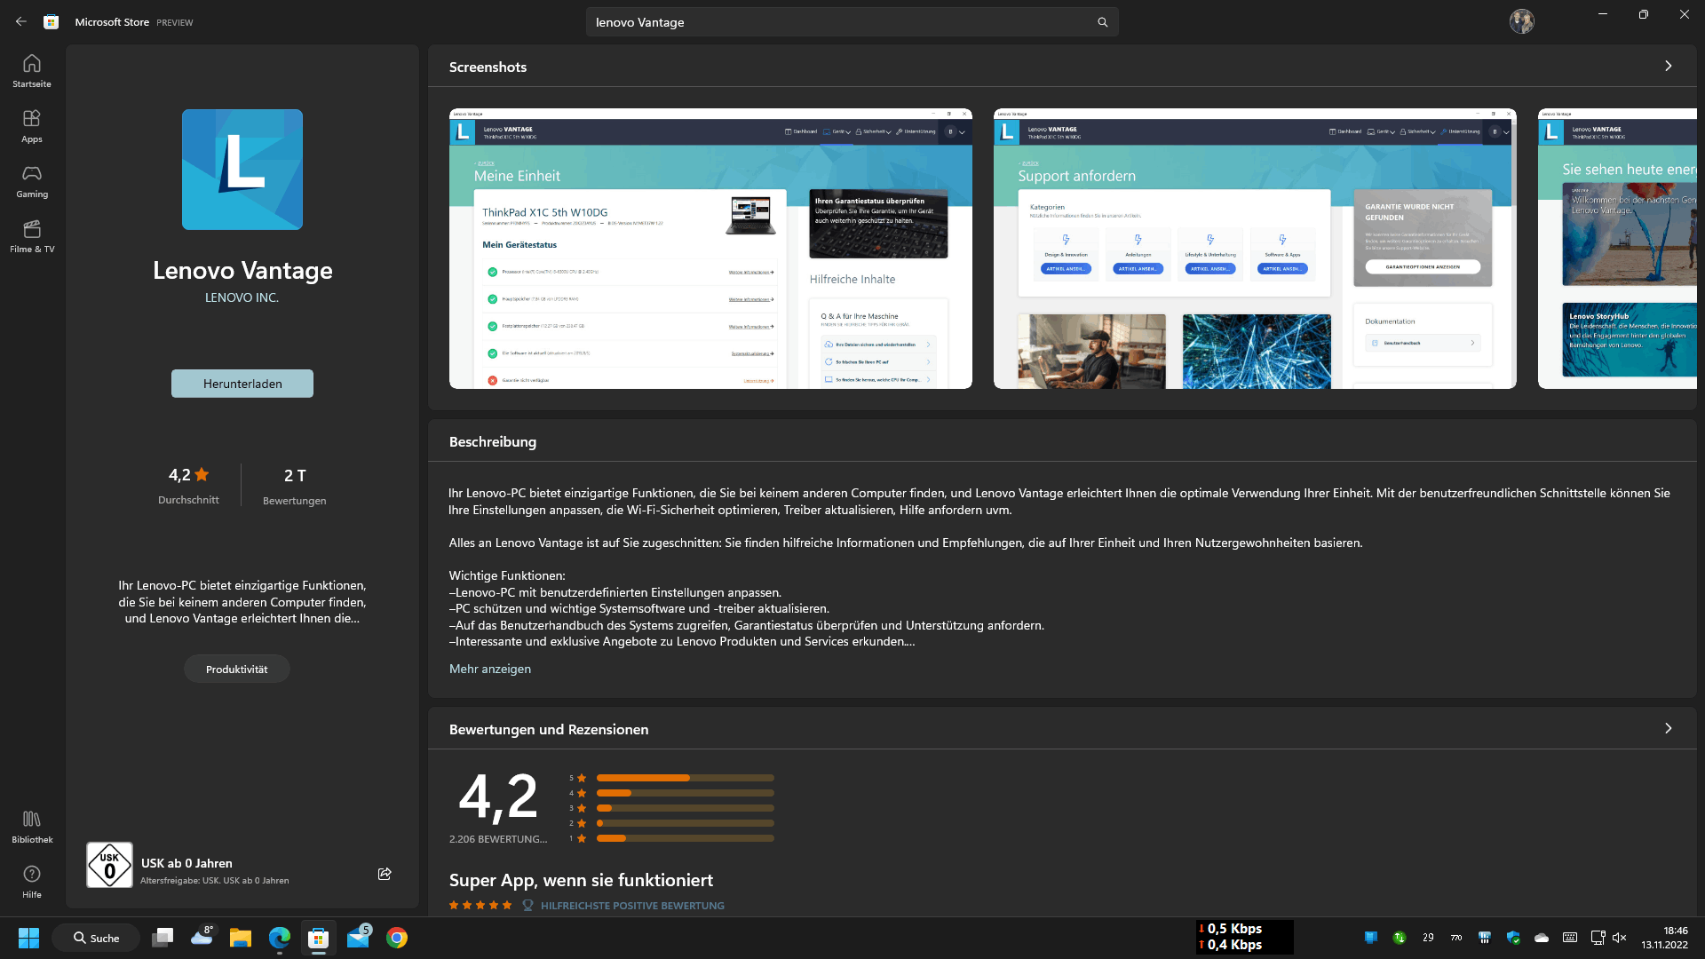Open clock showing 18:46 13.11.2022

(x=1664, y=938)
